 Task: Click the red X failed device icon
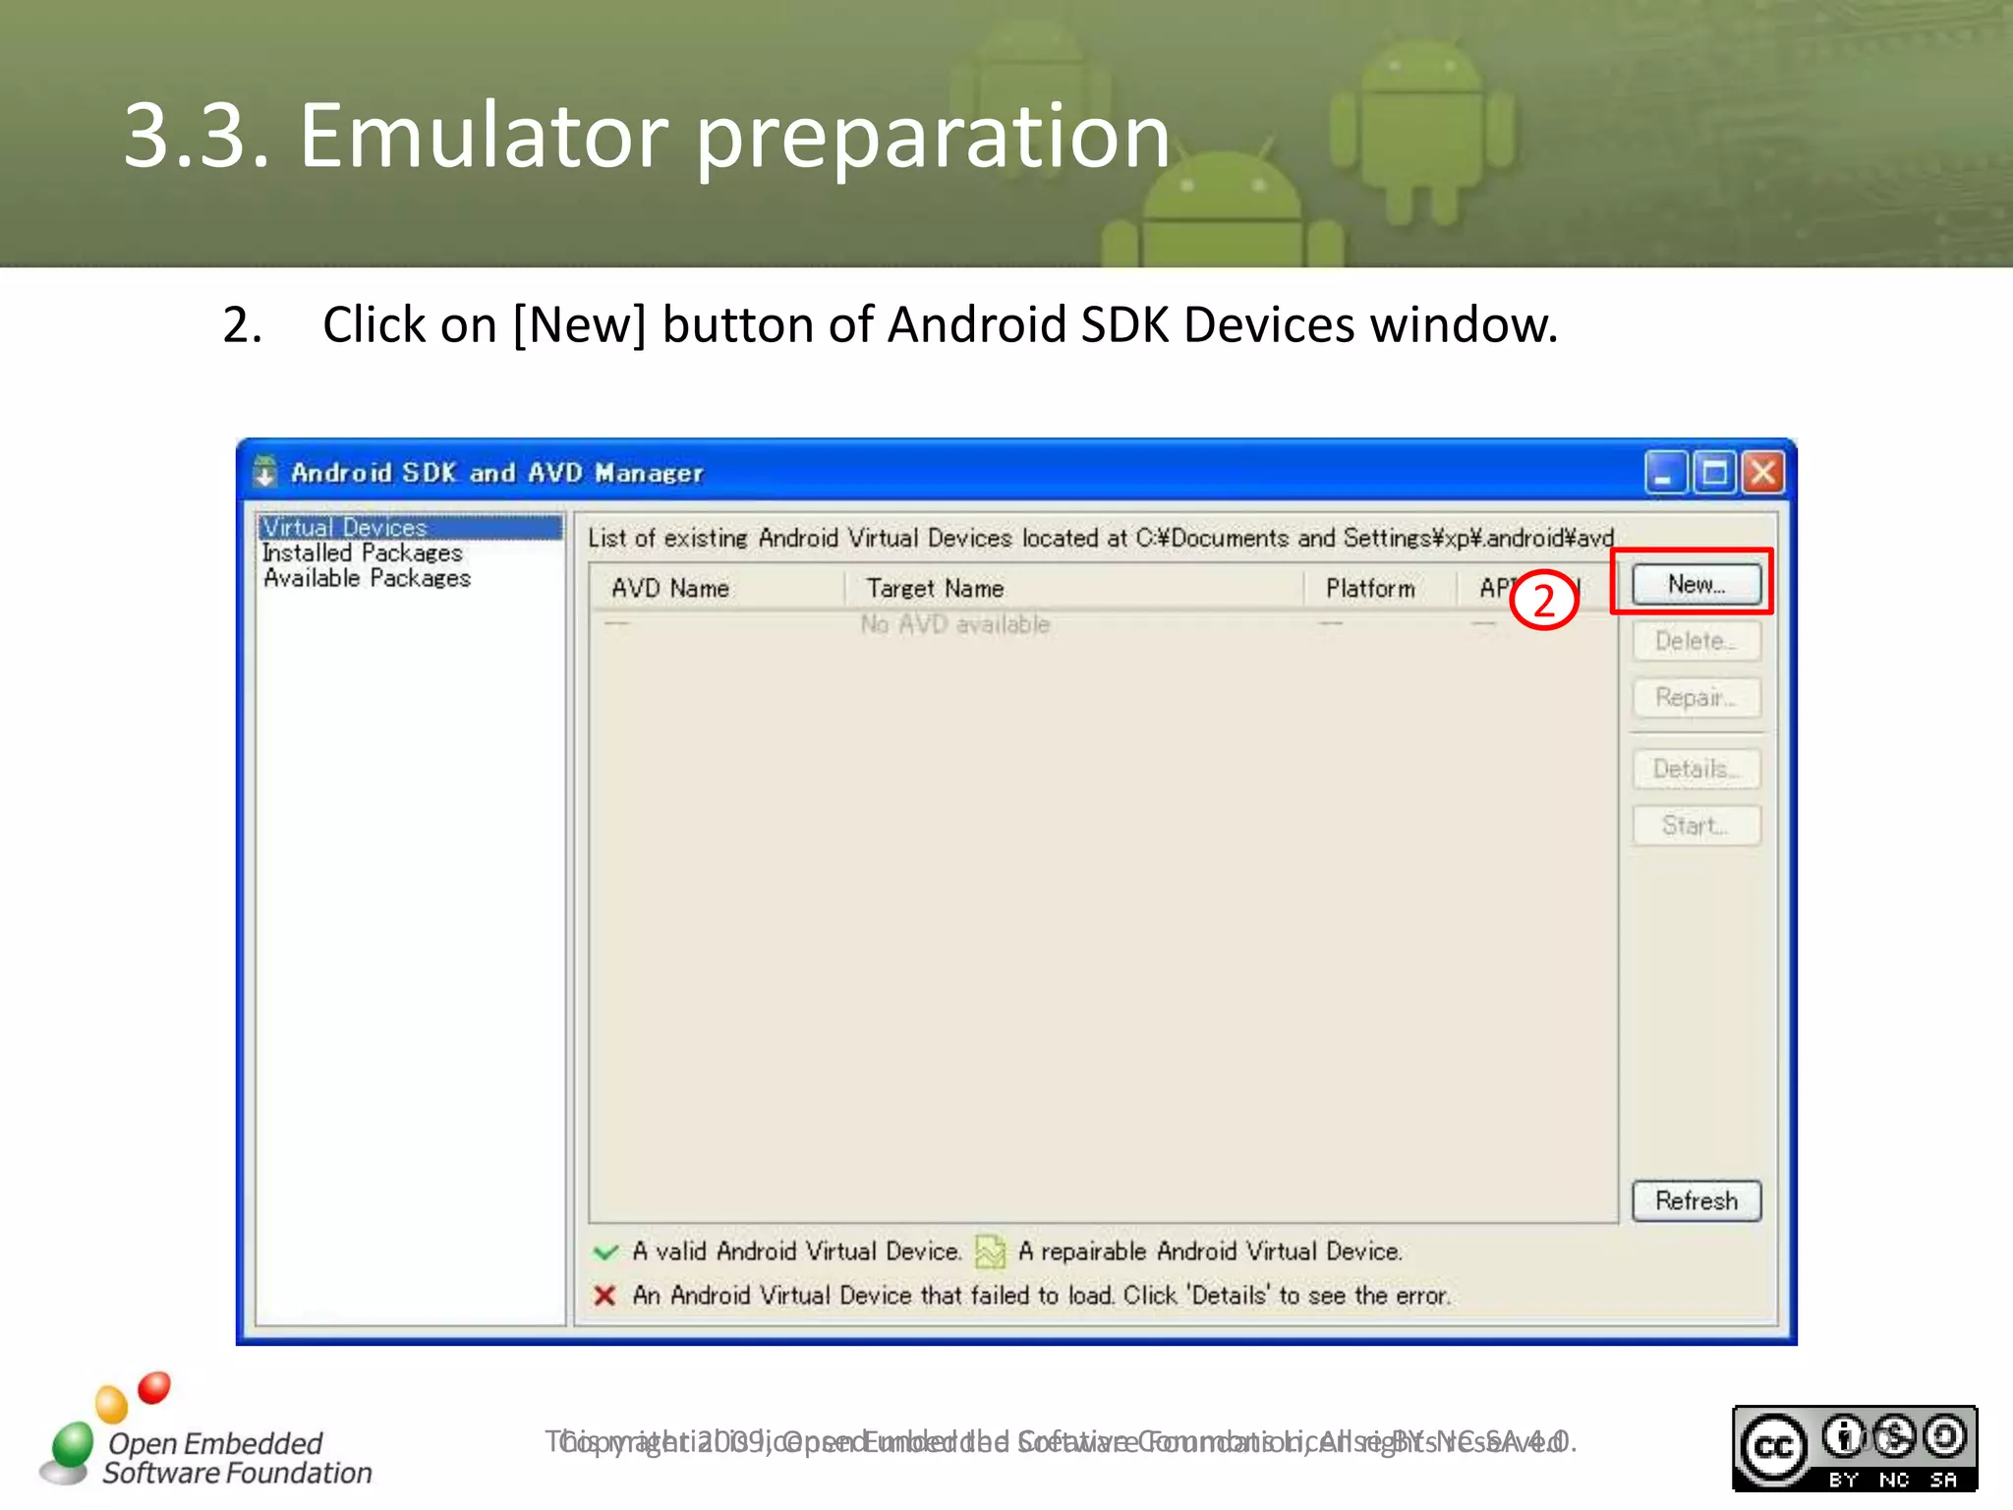[x=604, y=1296]
